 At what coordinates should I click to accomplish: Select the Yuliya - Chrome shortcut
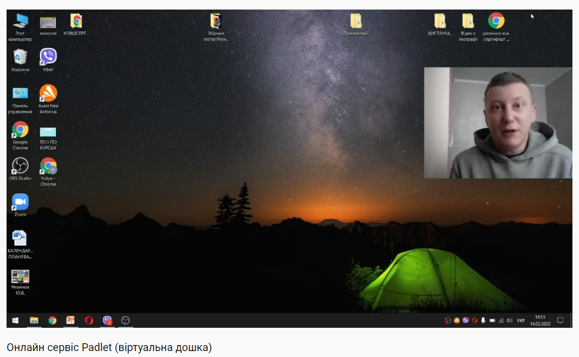[x=48, y=172]
